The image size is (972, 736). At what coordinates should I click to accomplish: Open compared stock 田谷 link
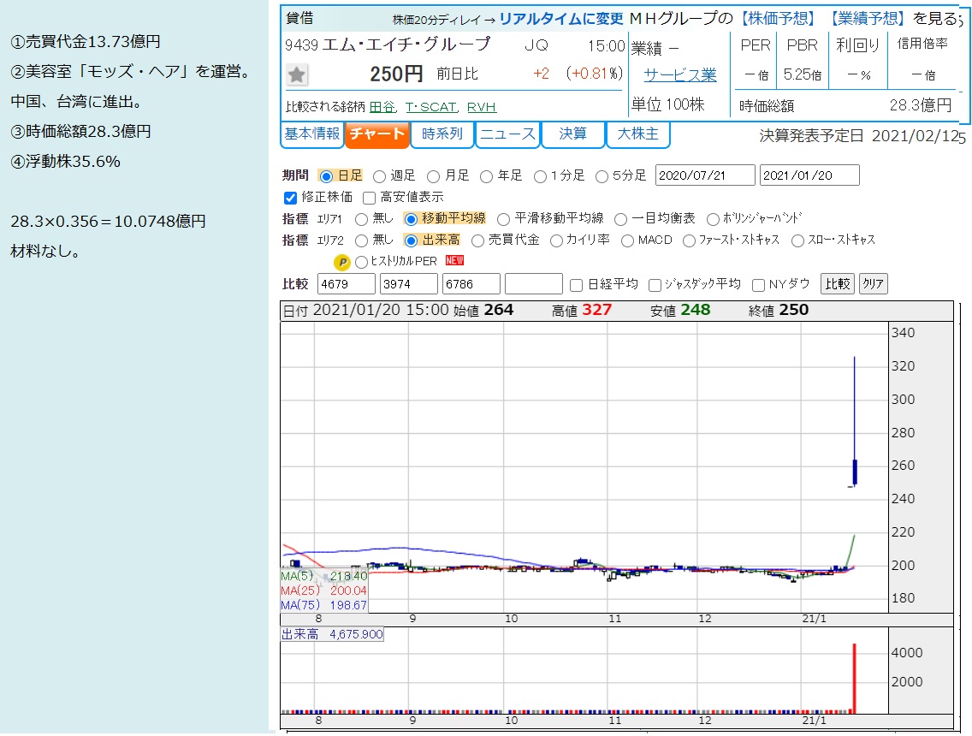point(382,107)
